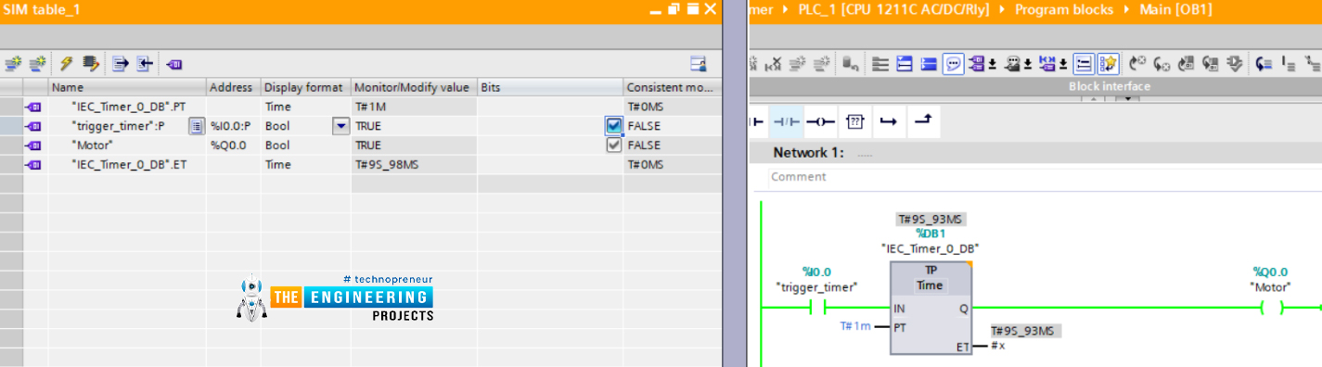This screenshot has width=1322, height=367.
Task: Toggle network comments speech-bubble icon
Action: coord(953,64)
